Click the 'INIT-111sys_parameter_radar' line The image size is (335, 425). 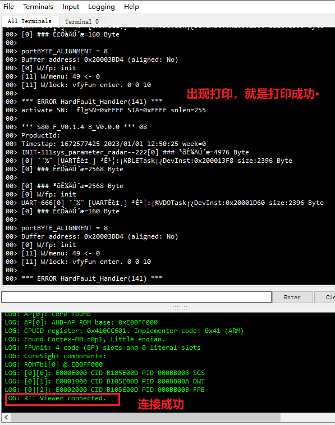(x=127, y=152)
